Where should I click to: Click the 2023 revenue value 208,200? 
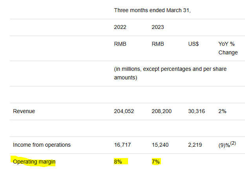click(162, 111)
